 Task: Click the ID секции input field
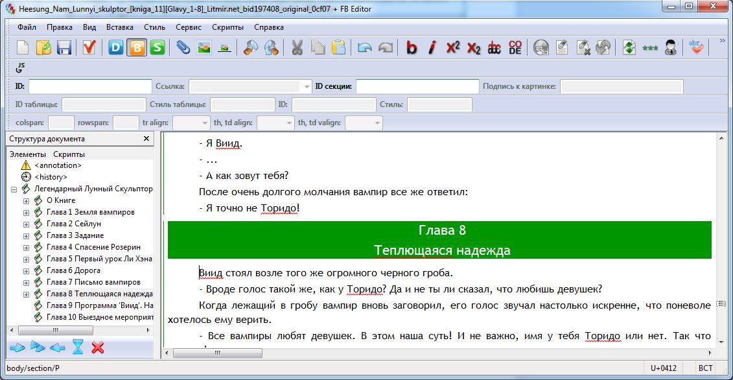click(x=417, y=86)
